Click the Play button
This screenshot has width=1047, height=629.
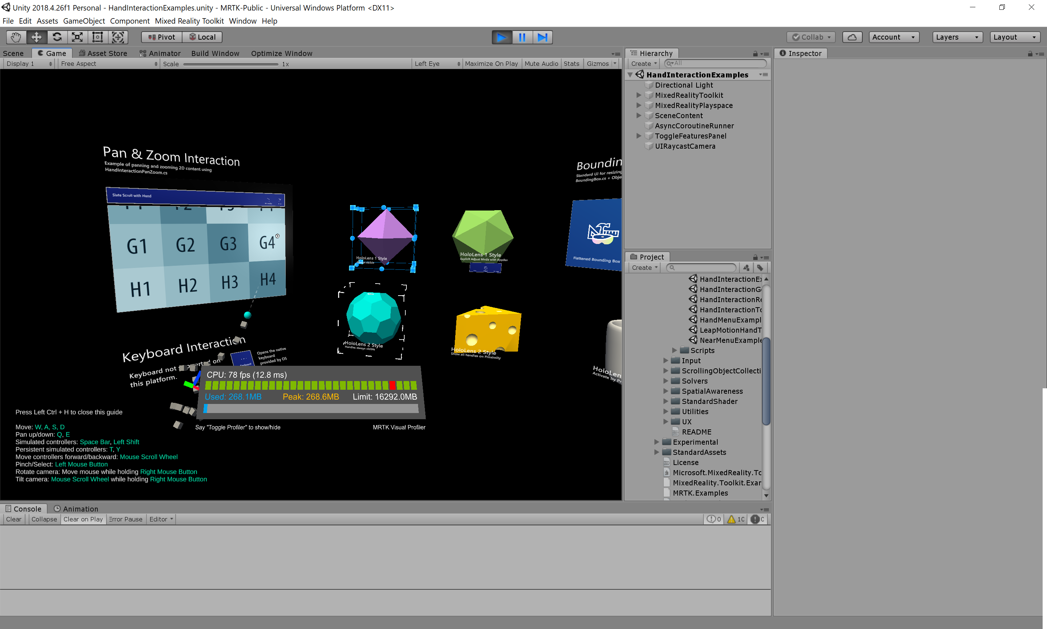[x=502, y=37]
